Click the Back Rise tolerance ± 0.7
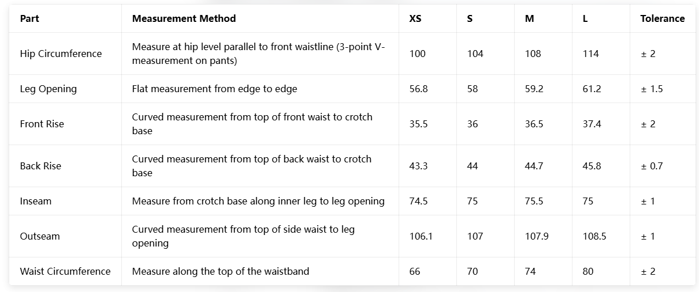 [652, 166]
